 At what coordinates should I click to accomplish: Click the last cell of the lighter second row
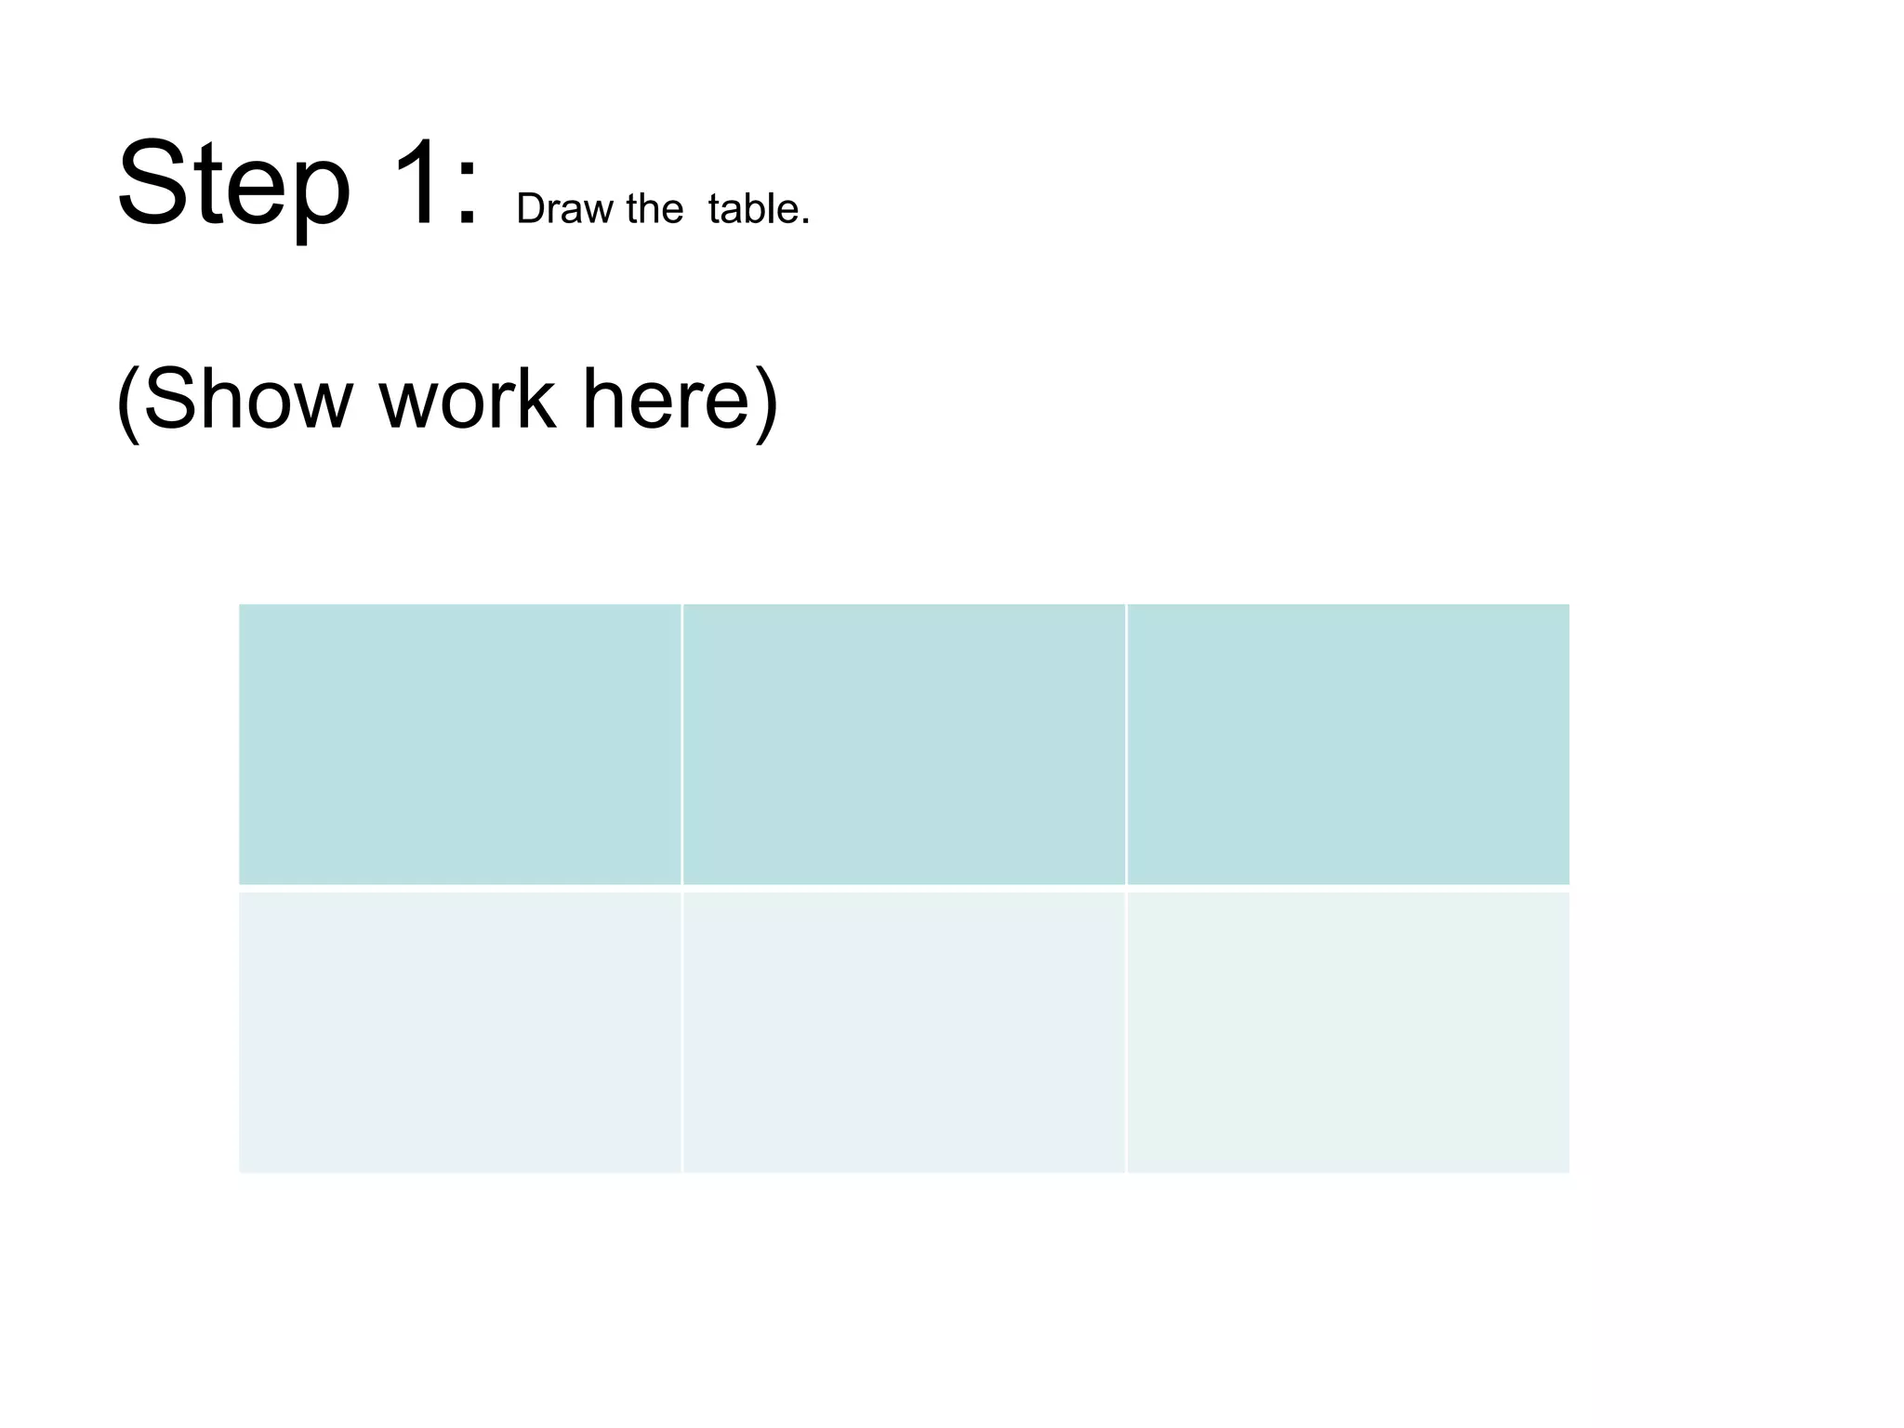point(1348,1032)
